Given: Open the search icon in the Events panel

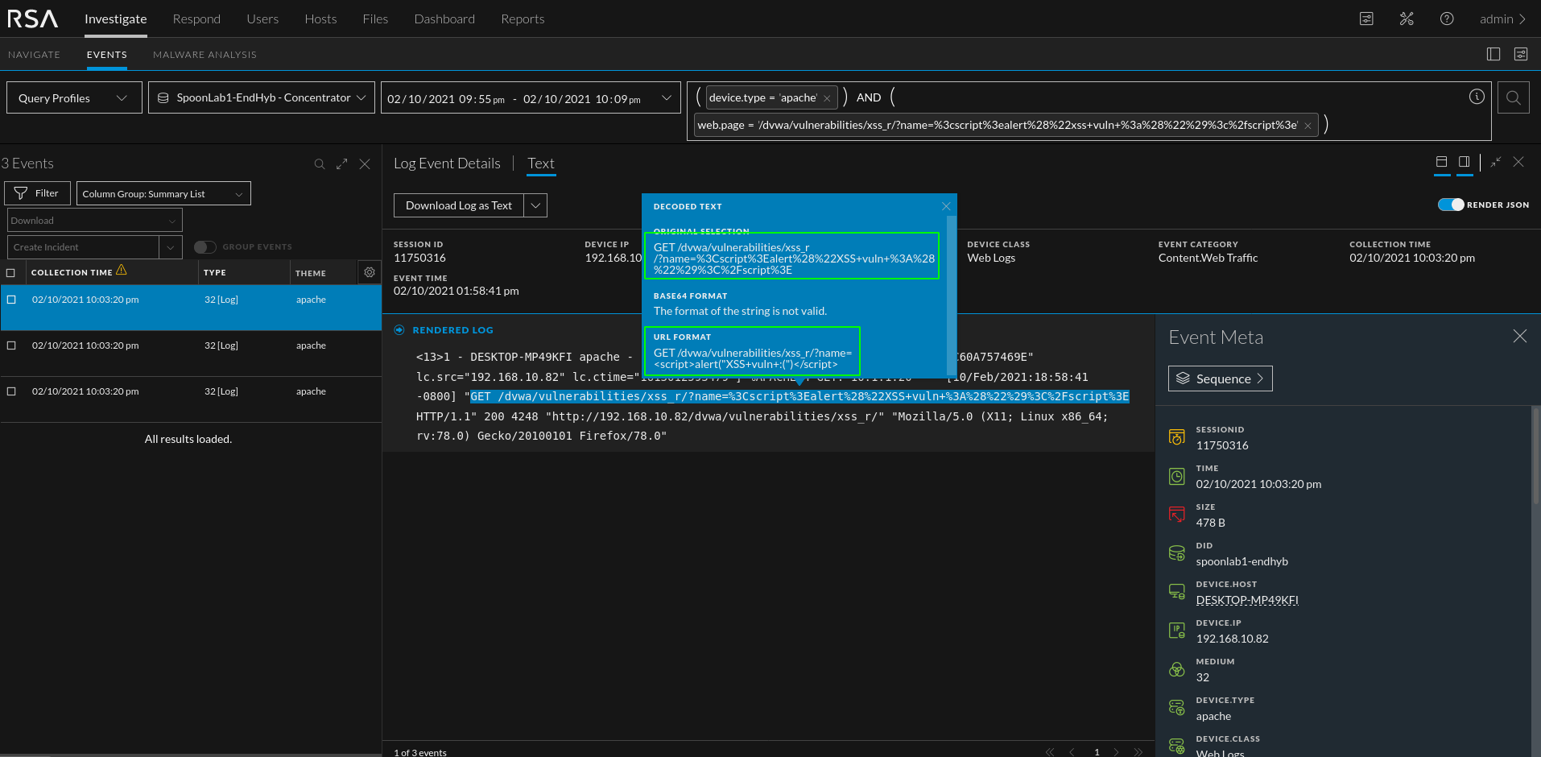Looking at the screenshot, I should (x=320, y=163).
